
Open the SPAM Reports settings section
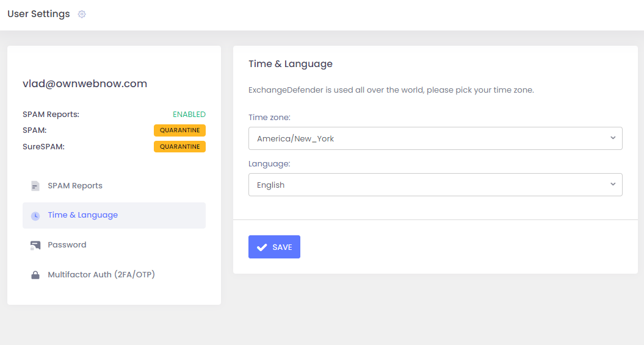pos(75,186)
